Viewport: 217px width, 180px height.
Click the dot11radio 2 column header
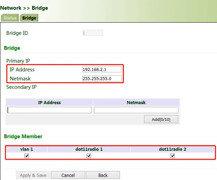[172, 149]
